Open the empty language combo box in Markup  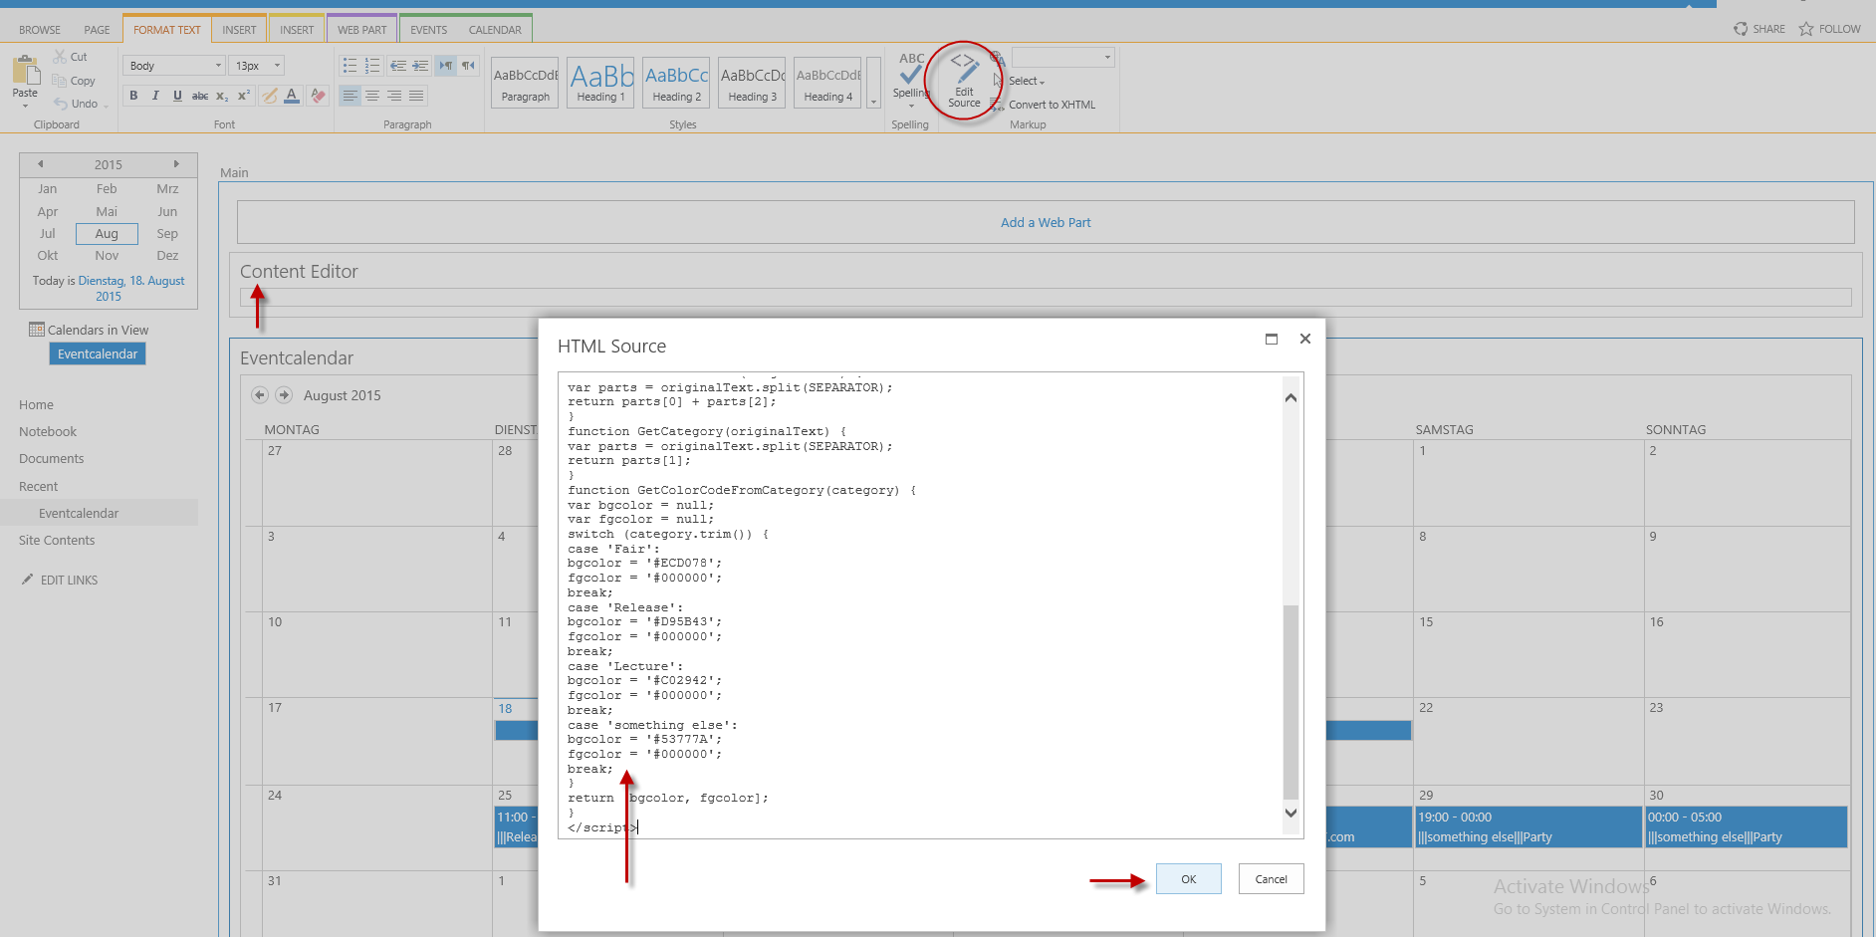1062,58
